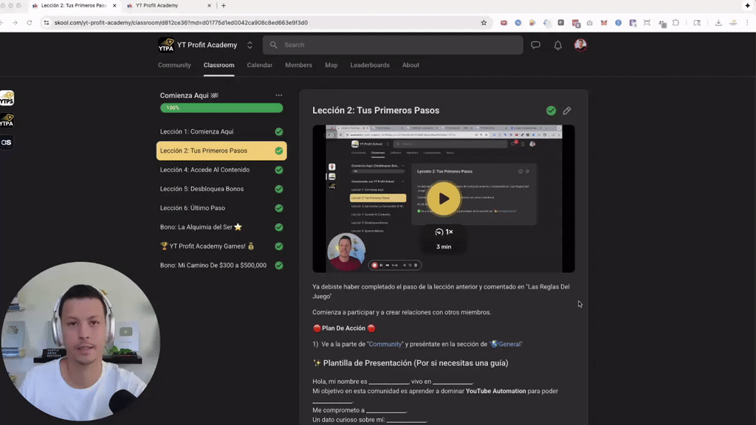Open Lección 4: Accede Al Contenido
756x425 pixels.
221,170
